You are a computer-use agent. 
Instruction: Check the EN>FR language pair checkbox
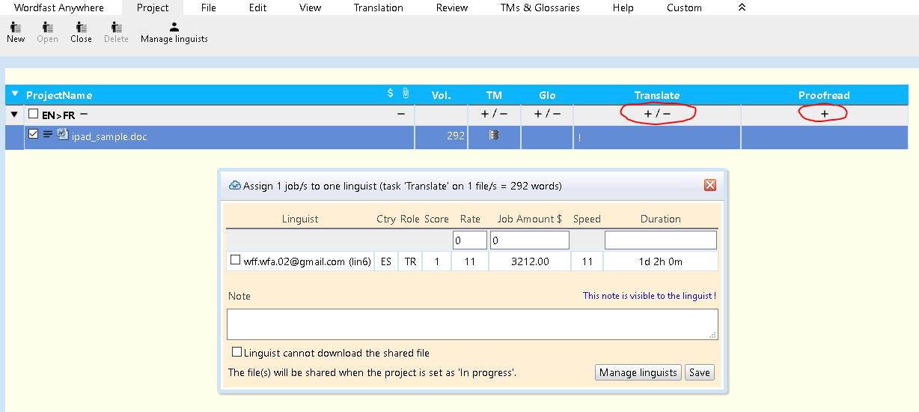tap(33, 115)
